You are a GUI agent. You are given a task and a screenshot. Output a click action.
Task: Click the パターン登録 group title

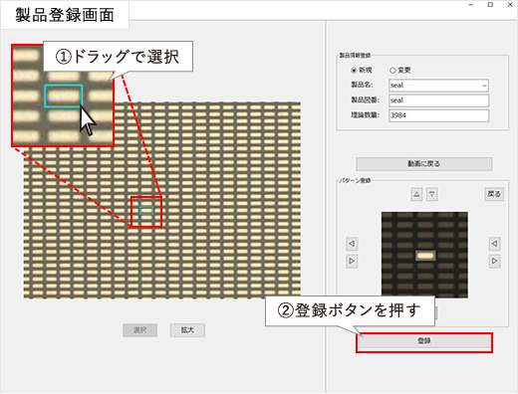355,181
